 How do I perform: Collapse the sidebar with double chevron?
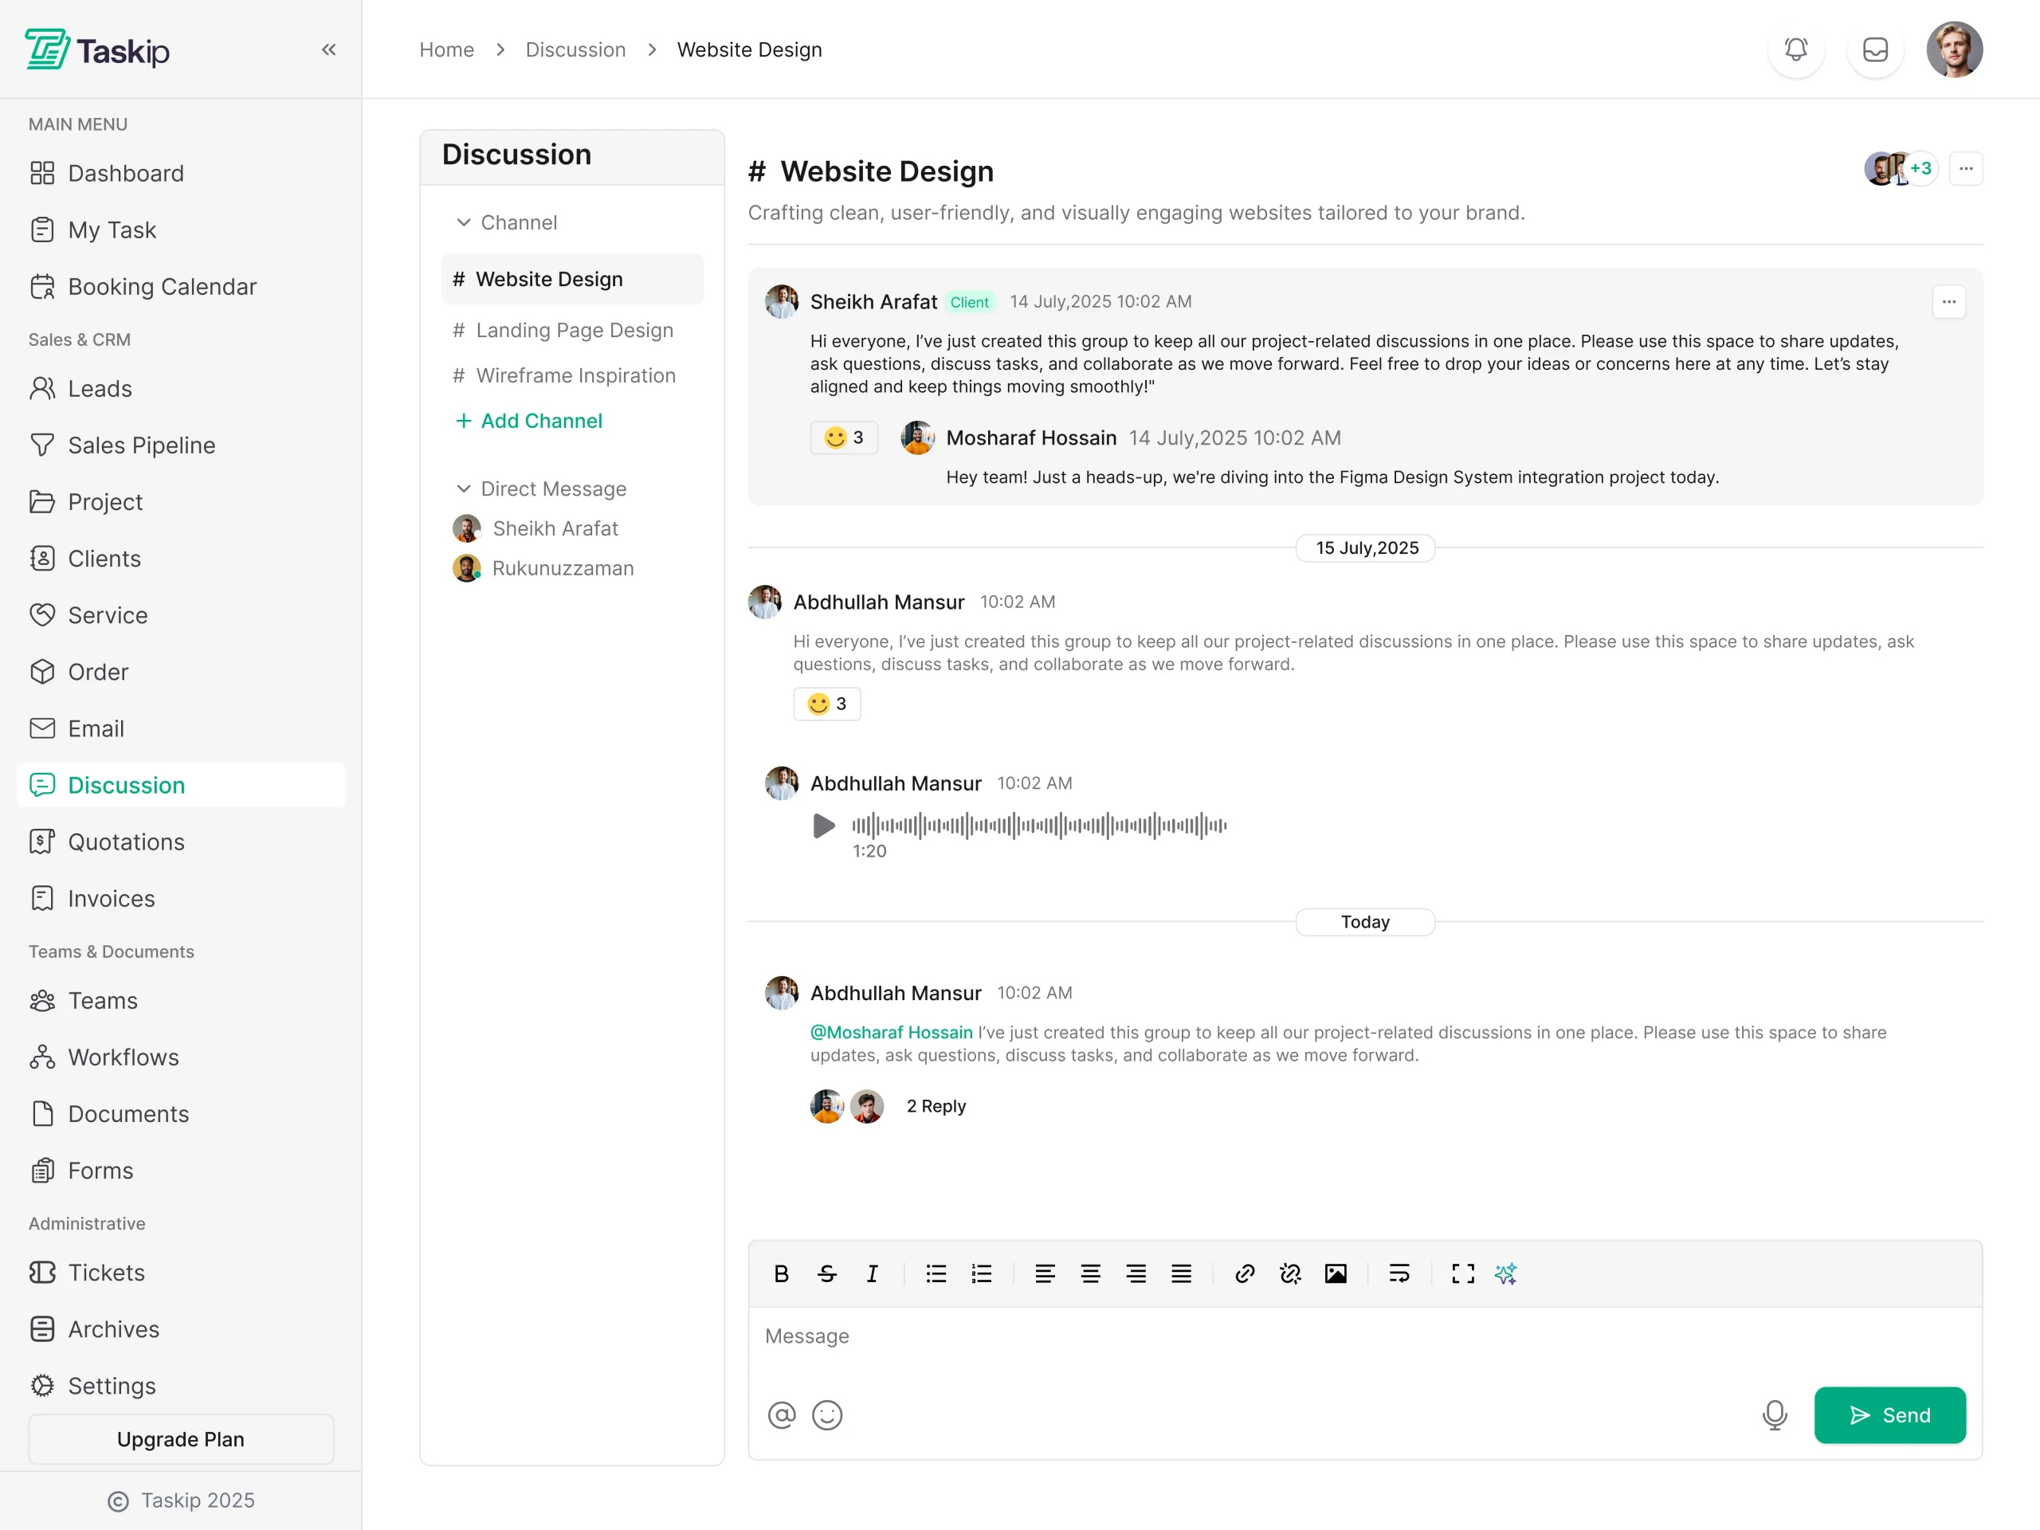click(328, 49)
